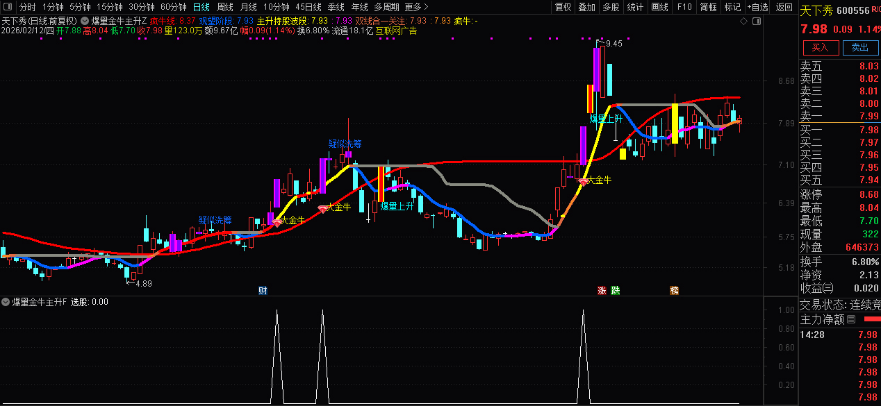881x406 pixels.
Task: Open the main chart indicator chevron before 爆量金牛主升Z
Action: click(85, 21)
